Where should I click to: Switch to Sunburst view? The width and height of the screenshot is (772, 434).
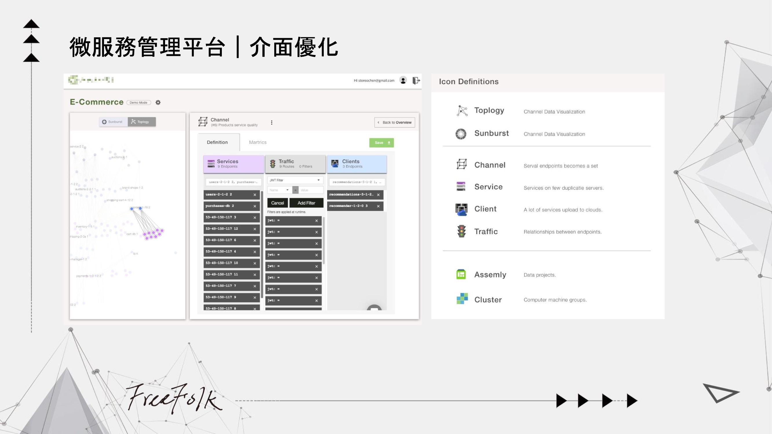point(113,122)
